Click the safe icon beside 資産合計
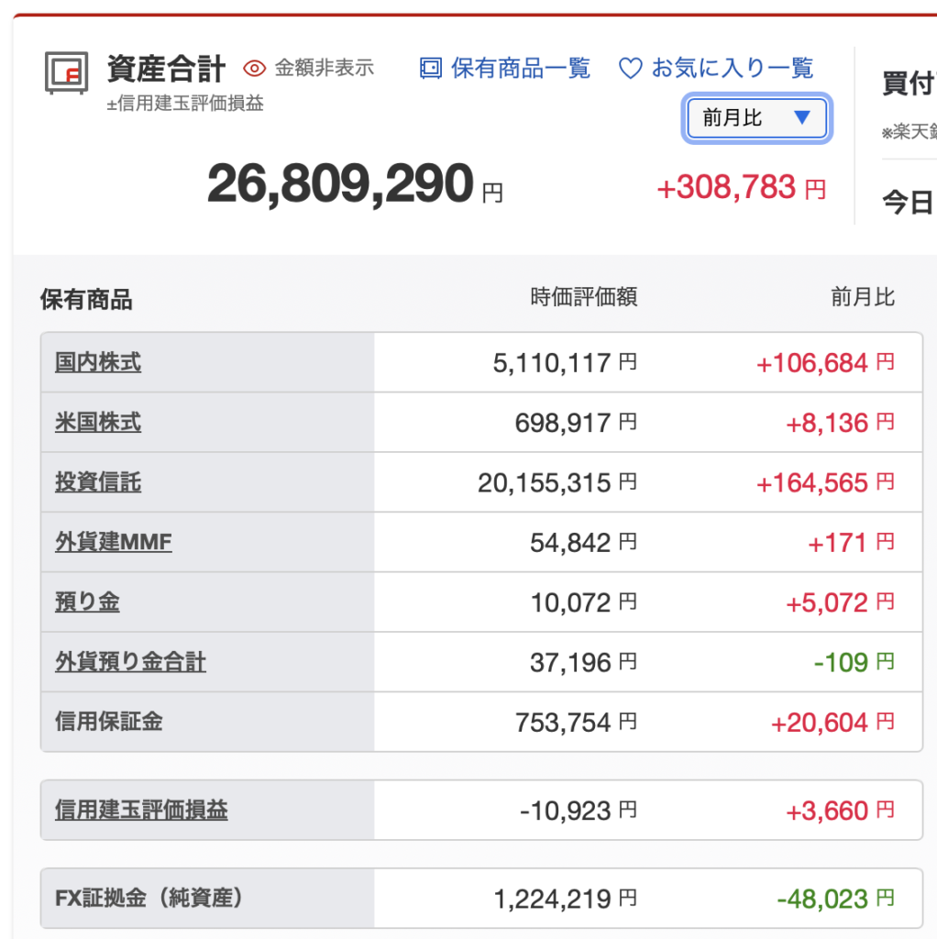Screen dimensions: 937x939 pyautogui.click(x=66, y=72)
